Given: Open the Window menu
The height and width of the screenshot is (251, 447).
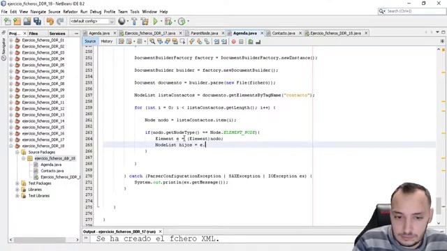Looking at the screenshot, I should coord(149,12).
